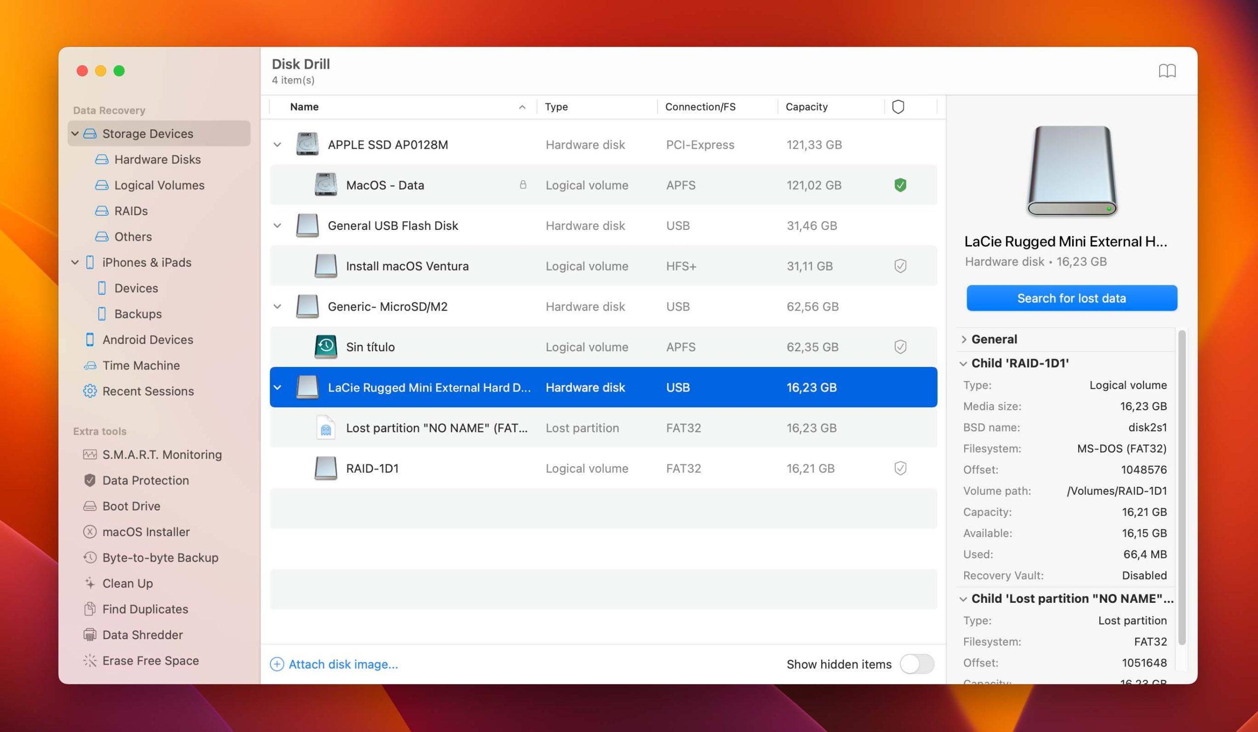Screen dimensions: 1258x732
Task: Collapse the General USB Flash Disk row
Action: (x=278, y=225)
